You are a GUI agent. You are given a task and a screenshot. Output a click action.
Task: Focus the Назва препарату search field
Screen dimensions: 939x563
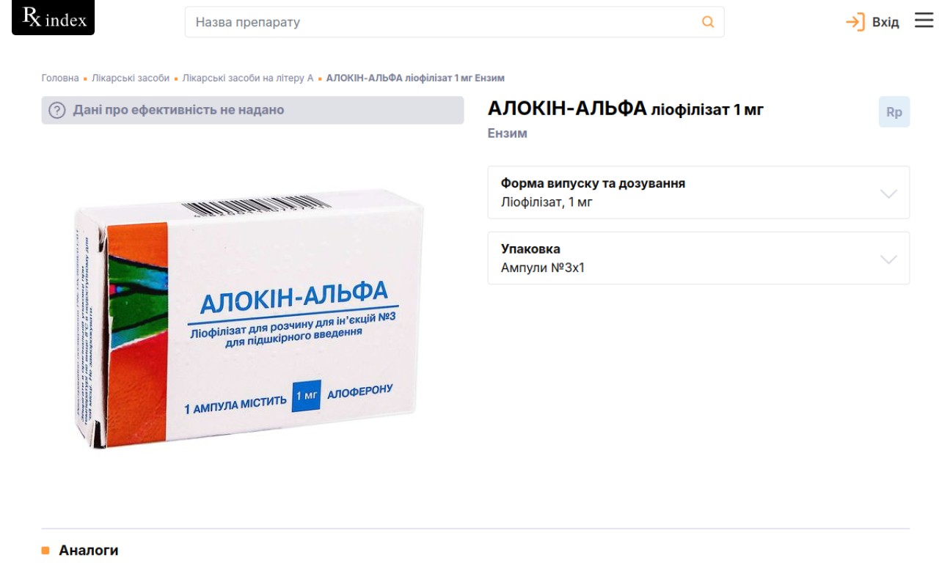(454, 22)
